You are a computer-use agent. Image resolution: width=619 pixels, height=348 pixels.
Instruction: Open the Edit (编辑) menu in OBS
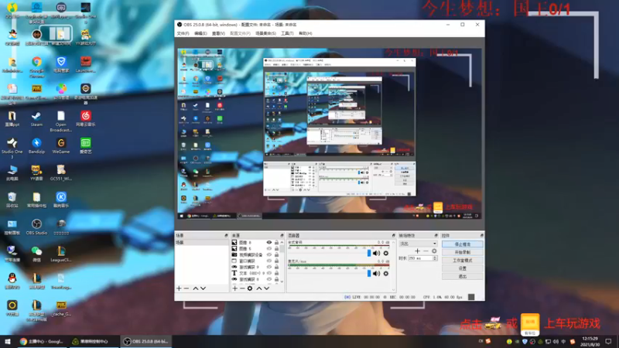(x=200, y=33)
